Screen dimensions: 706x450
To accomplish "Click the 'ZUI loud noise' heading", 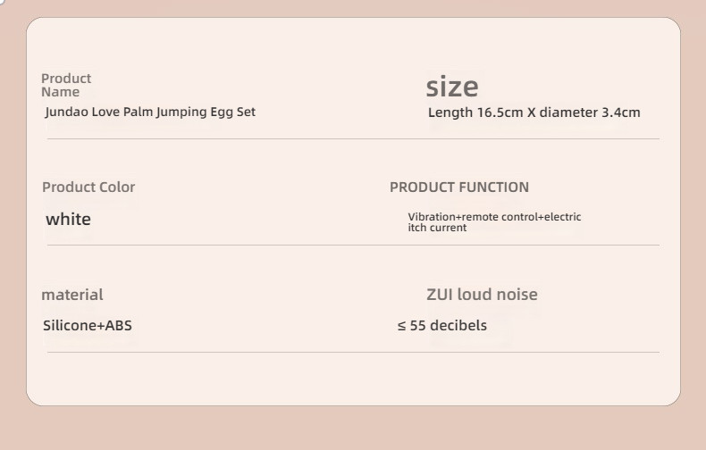I will (x=482, y=295).
